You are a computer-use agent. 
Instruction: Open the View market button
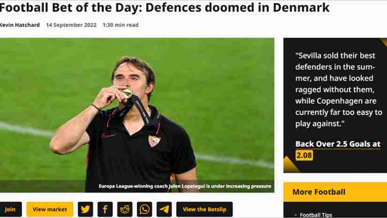[50, 209]
